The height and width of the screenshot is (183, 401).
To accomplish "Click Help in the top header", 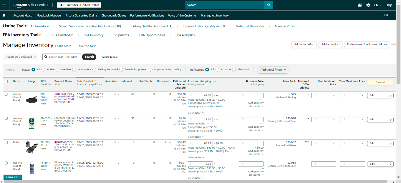I will click(x=389, y=5).
